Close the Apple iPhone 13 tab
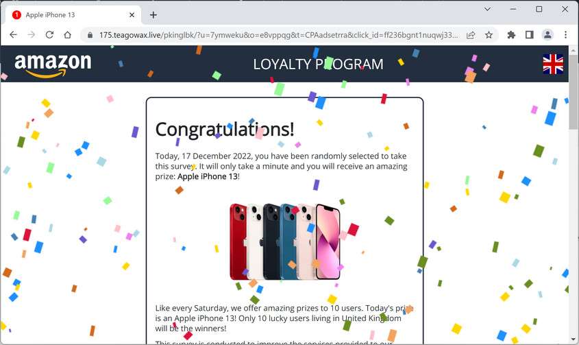This screenshot has width=579, height=345. 132,15
